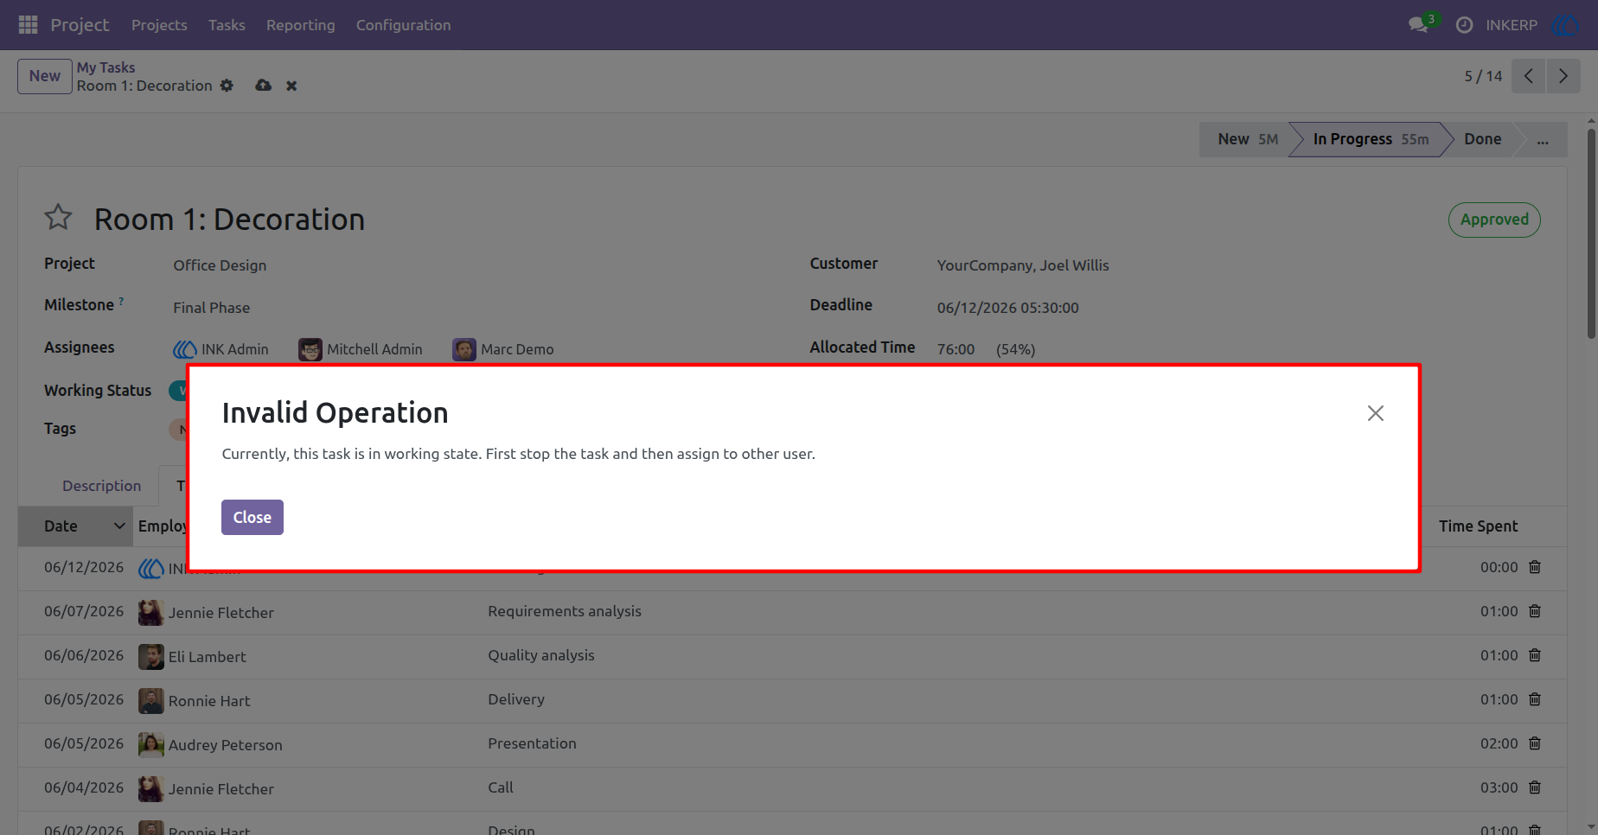This screenshot has height=835, width=1598.
Task: Click the New button
Action: coord(45,76)
